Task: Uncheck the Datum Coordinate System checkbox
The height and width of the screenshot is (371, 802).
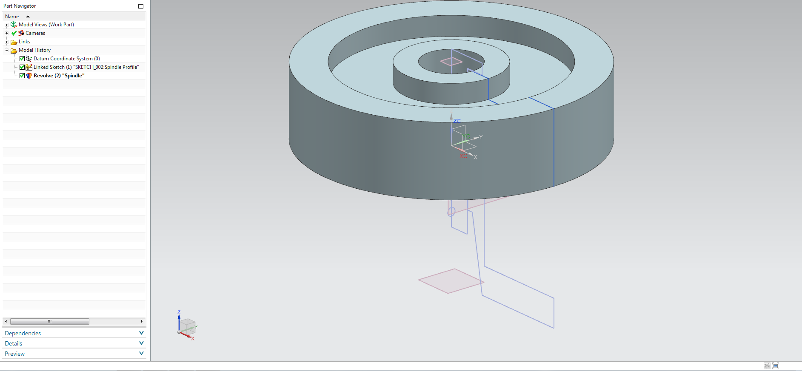Action: click(x=22, y=59)
